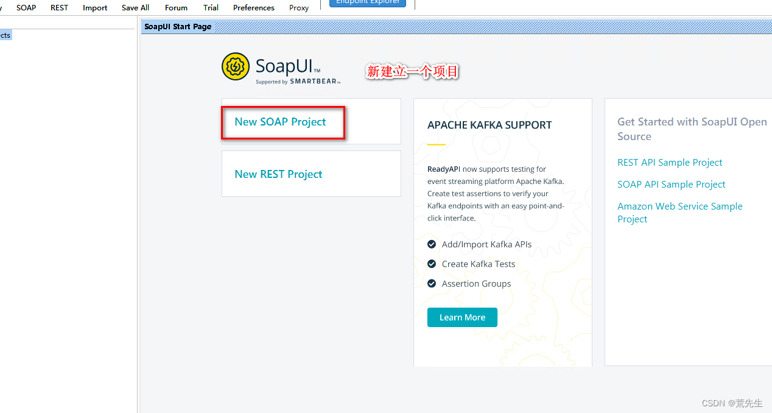
Task: Click the APACHE KAFKA SUPPORT heading
Action: (490, 125)
